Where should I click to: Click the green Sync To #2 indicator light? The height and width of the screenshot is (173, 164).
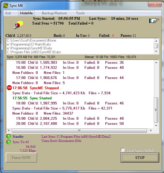click(x=8, y=142)
